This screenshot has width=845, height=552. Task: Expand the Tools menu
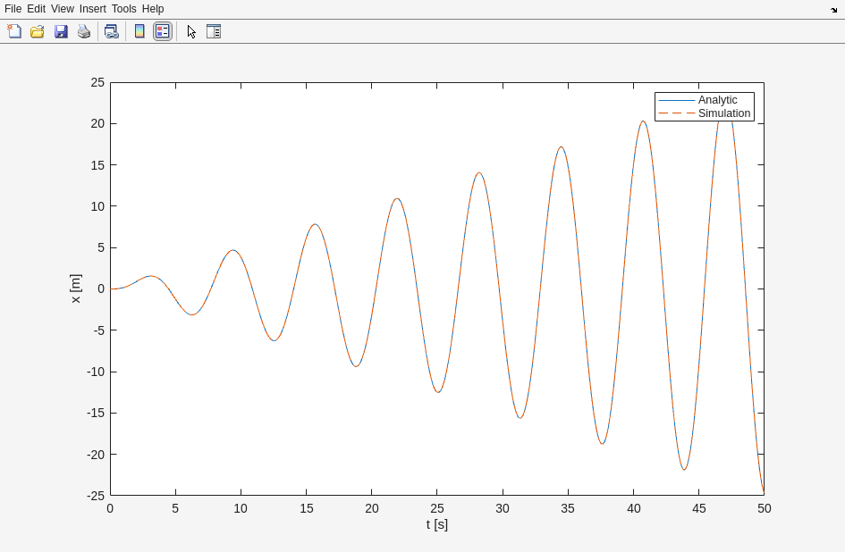123,9
